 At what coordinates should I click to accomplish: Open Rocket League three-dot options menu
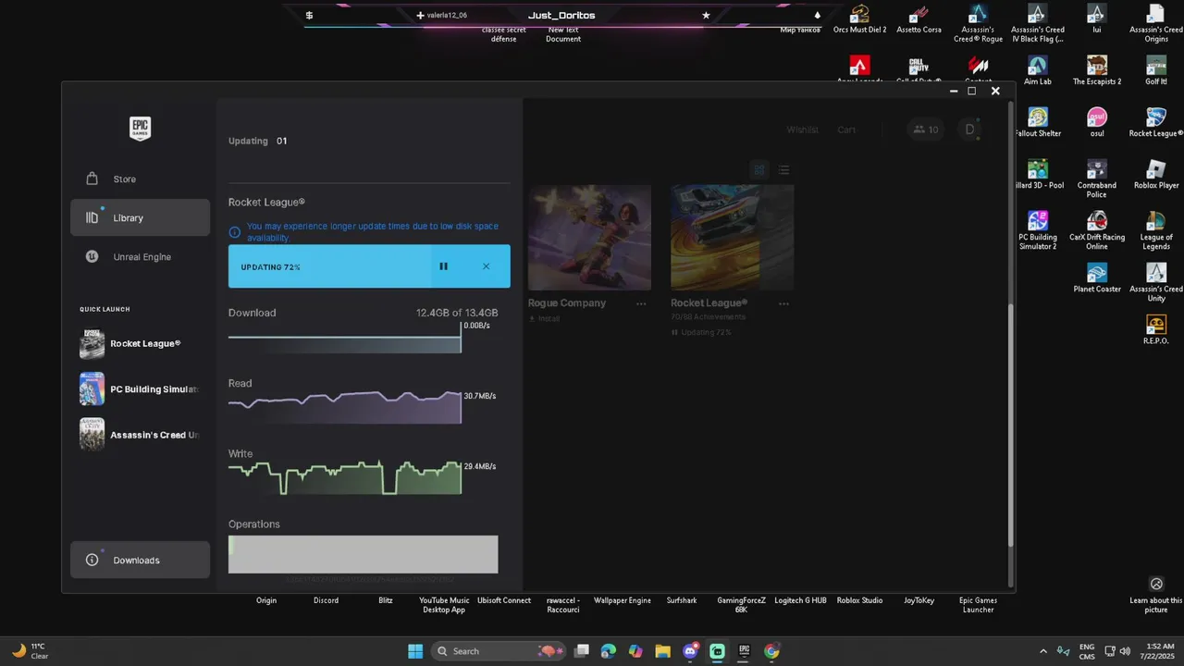783,303
